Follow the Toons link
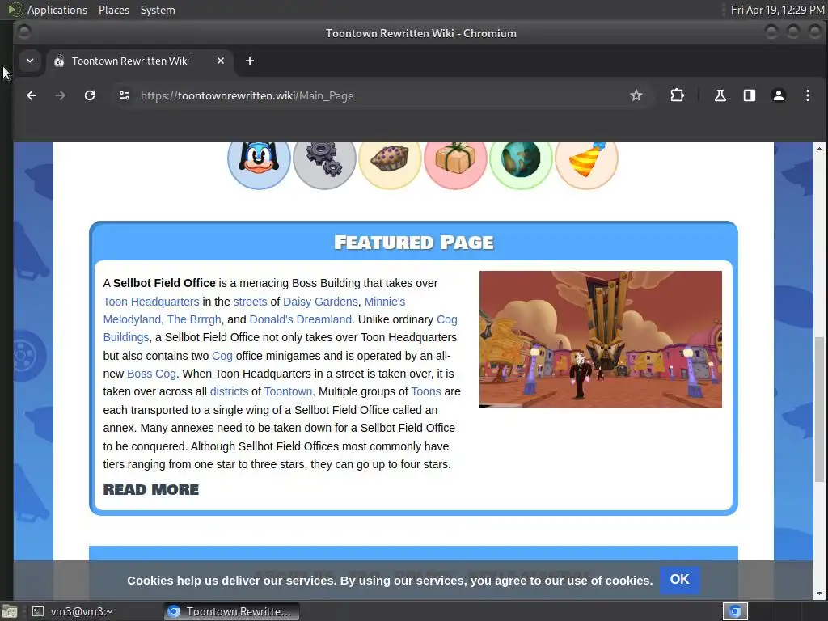The height and width of the screenshot is (621, 828). point(426,392)
